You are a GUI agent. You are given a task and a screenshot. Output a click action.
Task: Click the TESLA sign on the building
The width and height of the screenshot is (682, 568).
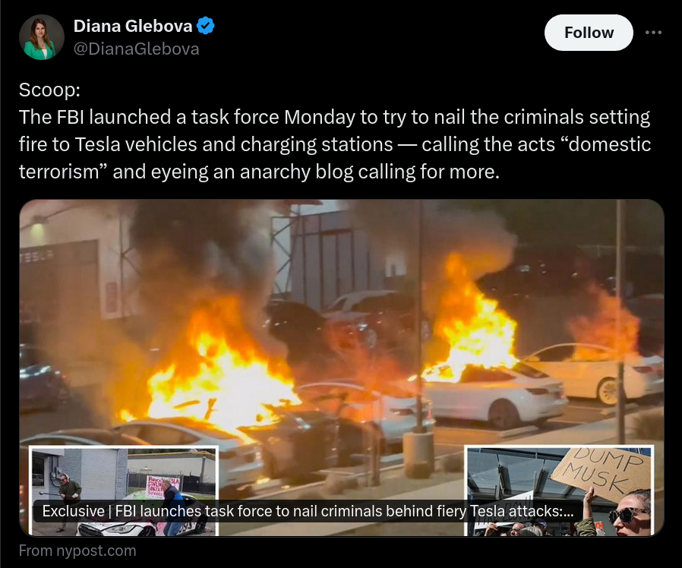(x=36, y=257)
